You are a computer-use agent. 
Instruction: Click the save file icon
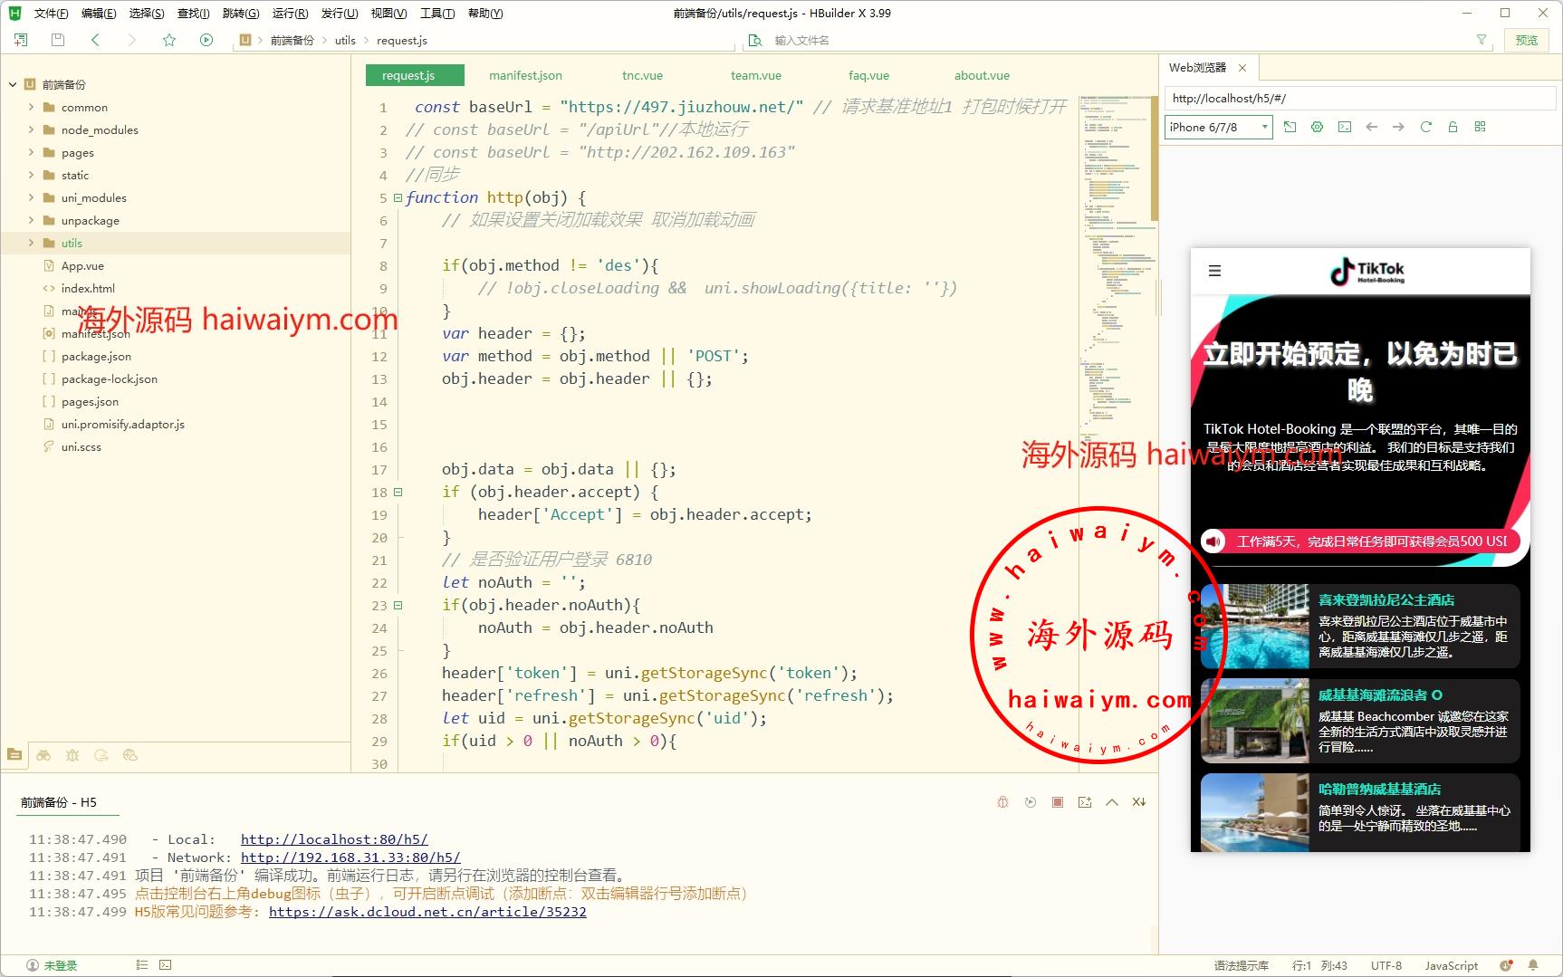tap(58, 40)
